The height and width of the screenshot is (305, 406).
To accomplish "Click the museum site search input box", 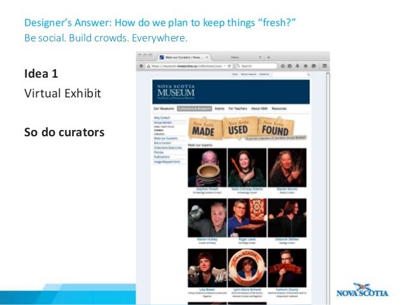I will pyautogui.click(x=290, y=74).
